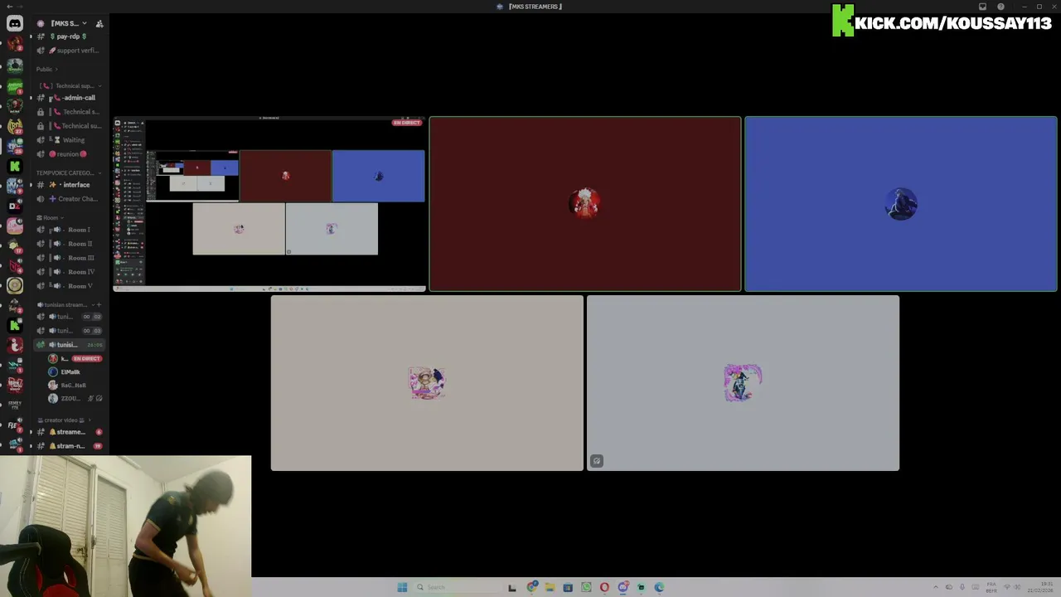
Task: Expand the Public category
Action: (46, 69)
